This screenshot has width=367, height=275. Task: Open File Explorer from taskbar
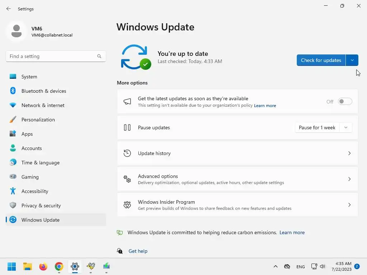click(27, 266)
